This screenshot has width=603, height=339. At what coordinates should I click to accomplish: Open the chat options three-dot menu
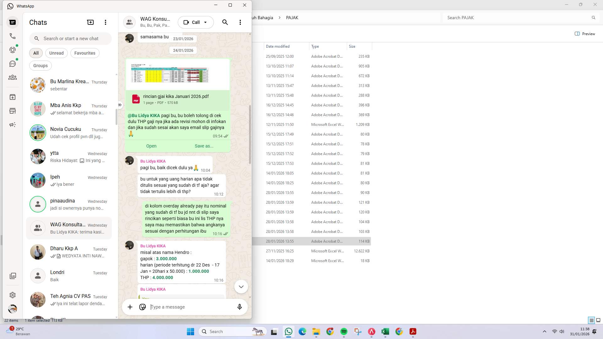pos(240,22)
